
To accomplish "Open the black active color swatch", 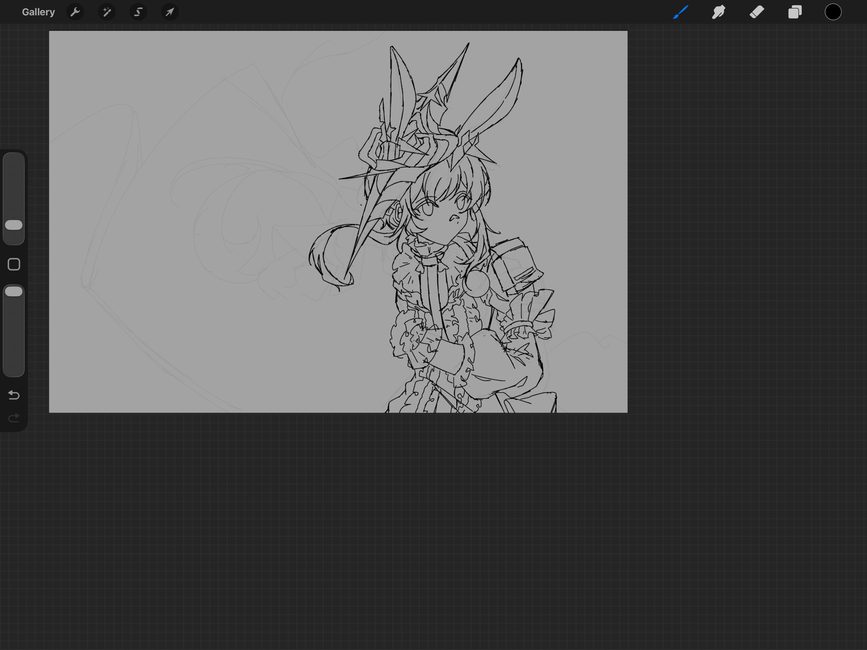I will pos(833,12).
